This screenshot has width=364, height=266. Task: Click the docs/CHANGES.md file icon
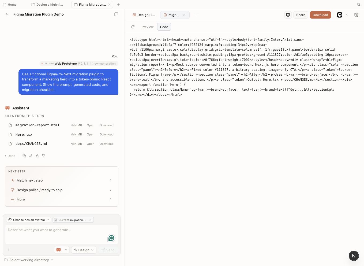[10, 144]
